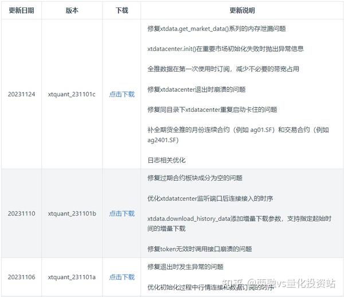Viewport: 344px width, 297px height.
Task: Click the version cell xtquant_231101b
Action: [x=72, y=213]
